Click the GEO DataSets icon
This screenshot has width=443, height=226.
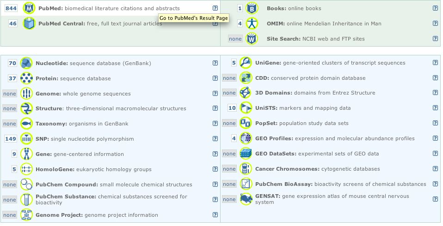[246, 154]
